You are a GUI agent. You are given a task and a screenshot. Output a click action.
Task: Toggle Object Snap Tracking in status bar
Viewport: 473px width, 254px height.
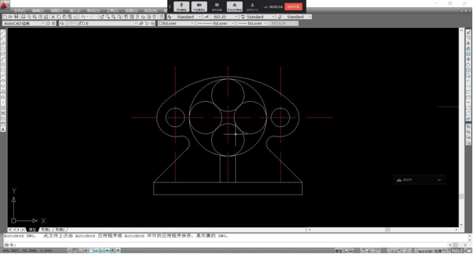click(97, 251)
